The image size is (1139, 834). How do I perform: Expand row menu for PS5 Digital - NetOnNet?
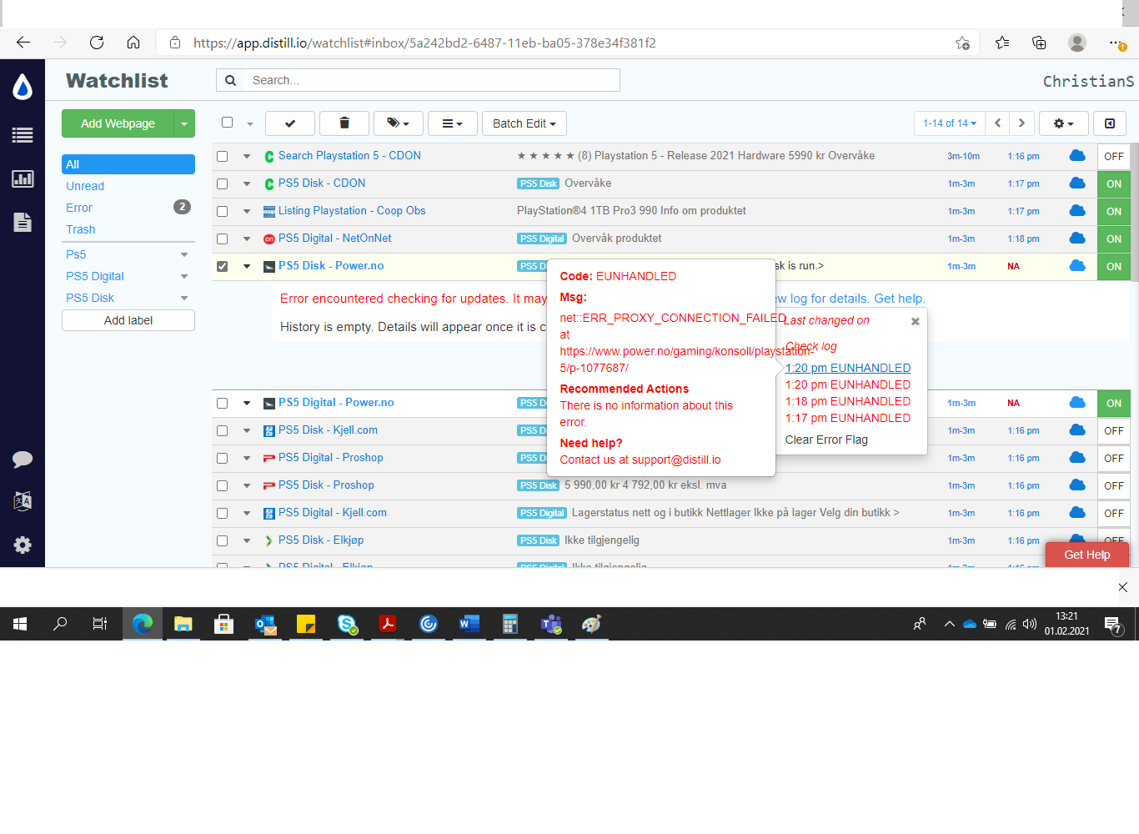coord(247,239)
